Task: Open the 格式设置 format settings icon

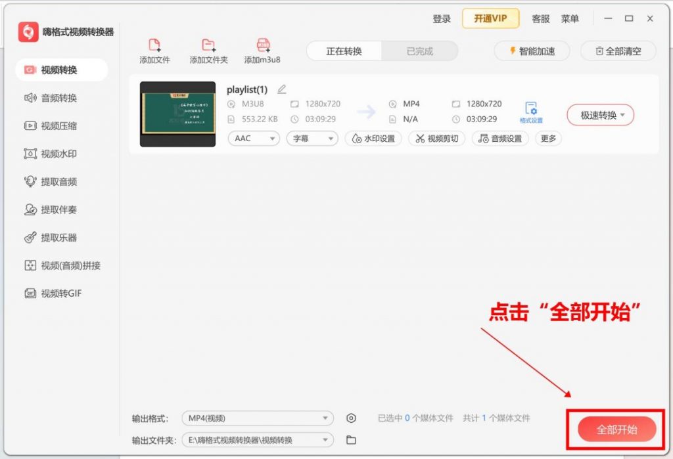Action: pyautogui.click(x=532, y=112)
